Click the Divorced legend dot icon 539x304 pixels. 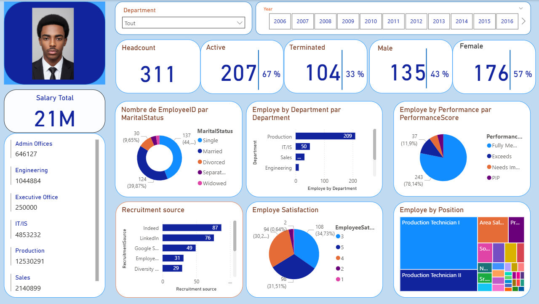point(200,162)
